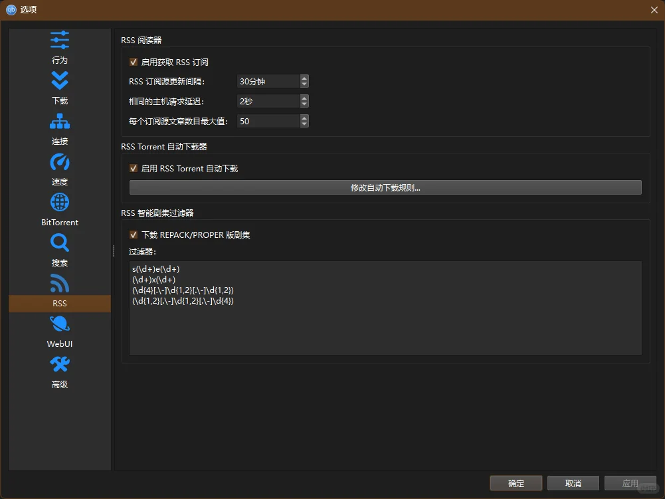Switch to the WebUI tab label
This screenshot has height=499, width=665.
click(59, 344)
